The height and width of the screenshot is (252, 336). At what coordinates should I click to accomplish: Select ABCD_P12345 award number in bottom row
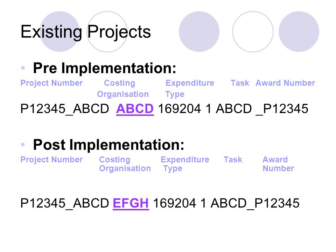pos(255,203)
